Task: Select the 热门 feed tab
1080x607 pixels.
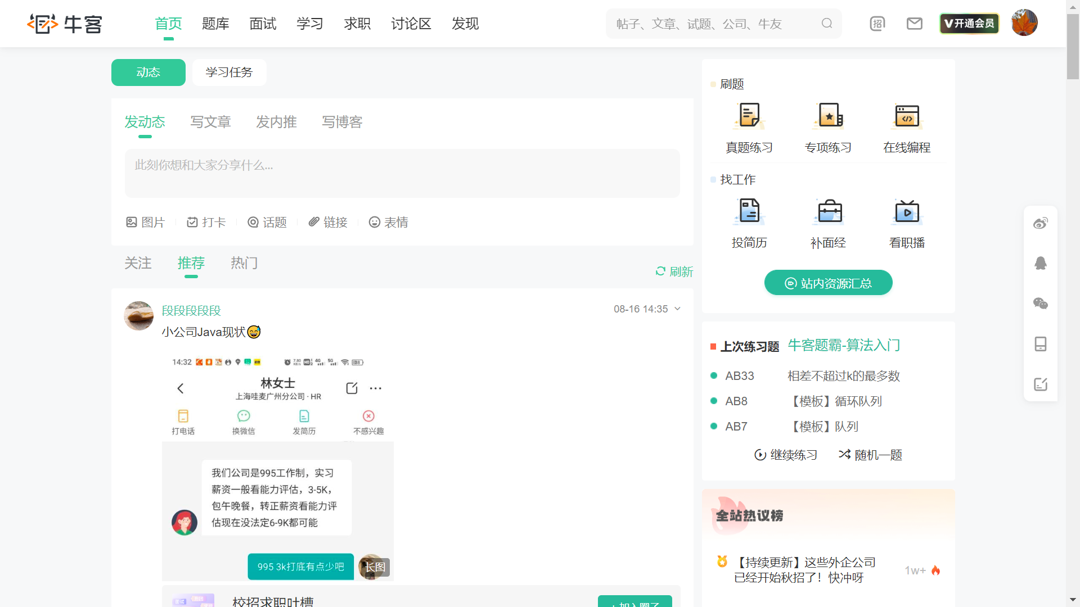Action: (244, 263)
